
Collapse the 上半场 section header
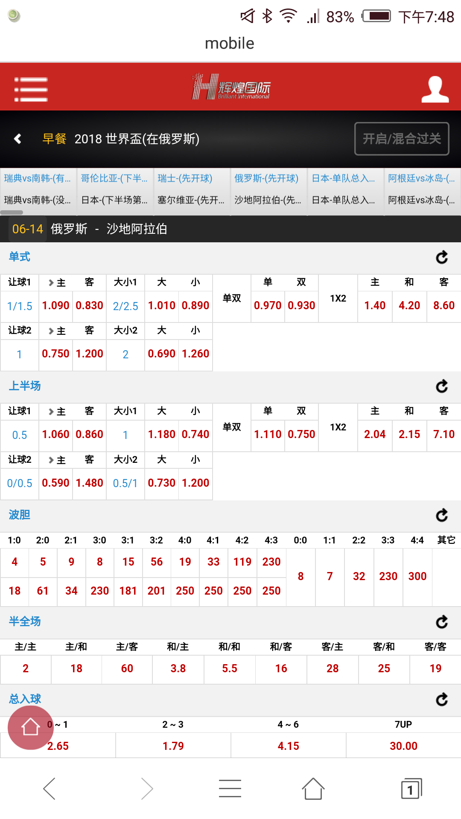pyautogui.click(x=25, y=386)
